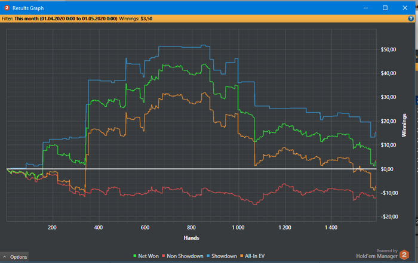Click the blue help icon in filter bar
418x263 pixels.
coord(411,18)
